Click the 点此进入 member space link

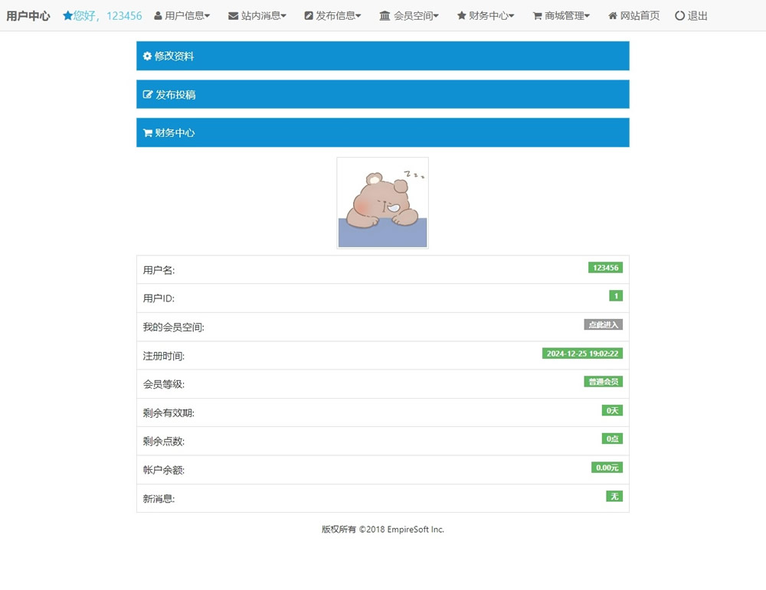click(x=603, y=324)
